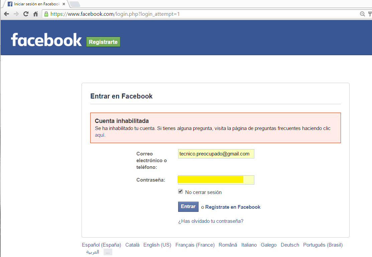The image size is (372, 257).
Task: Click the browser Forward arrow
Action: point(16,14)
